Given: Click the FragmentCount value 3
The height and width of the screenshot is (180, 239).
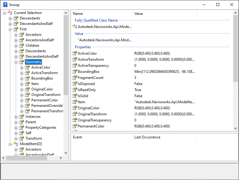Looking at the screenshot, I should click(135, 78).
